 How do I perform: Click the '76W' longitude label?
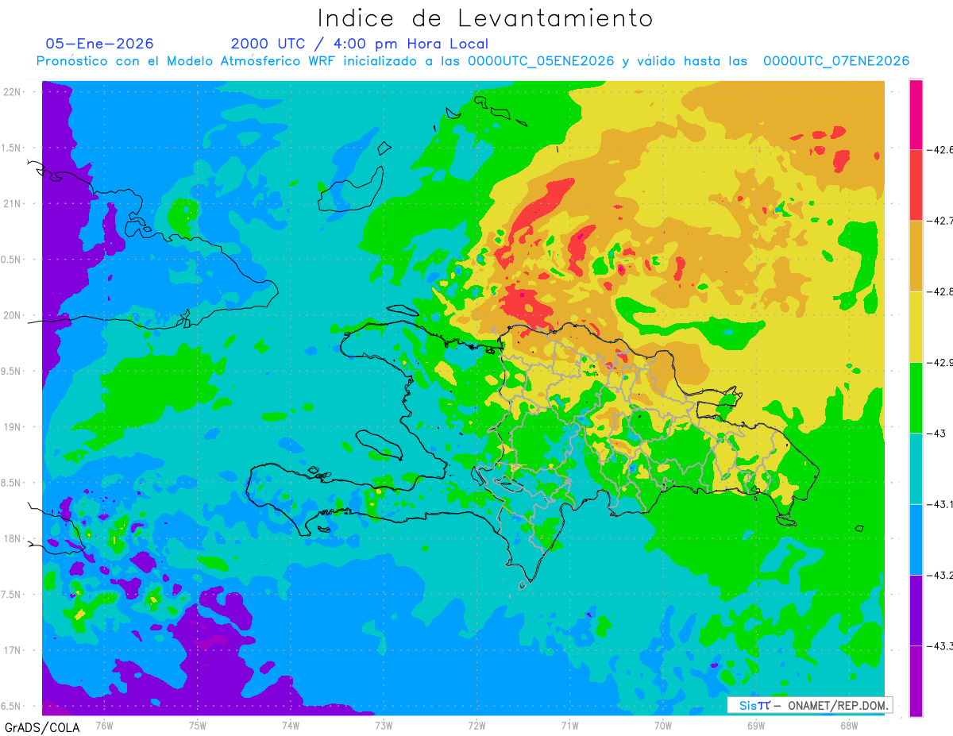104,724
